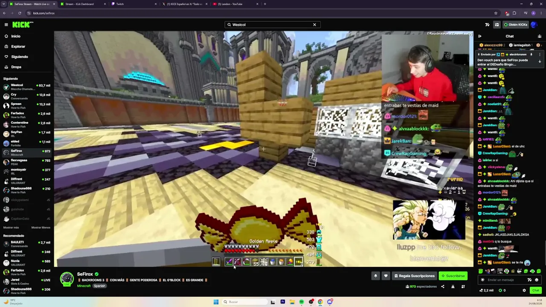Open Explorar in sidebar

(27, 46)
